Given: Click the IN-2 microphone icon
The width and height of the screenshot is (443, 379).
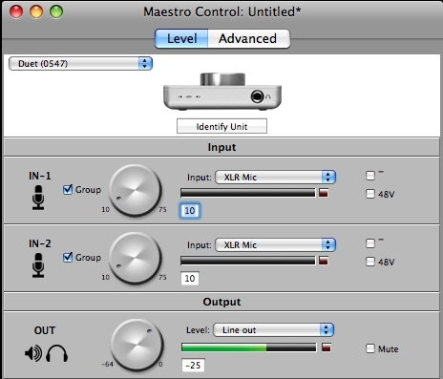Looking at the screenshot, I should pyautogui.click(x=38, y=265).
